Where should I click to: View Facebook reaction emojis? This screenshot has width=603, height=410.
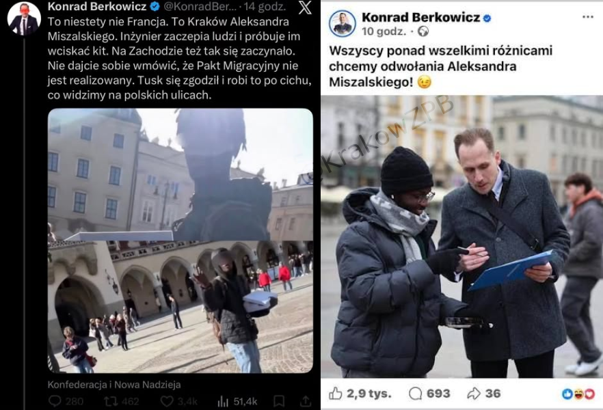click(x=578, y=394)
